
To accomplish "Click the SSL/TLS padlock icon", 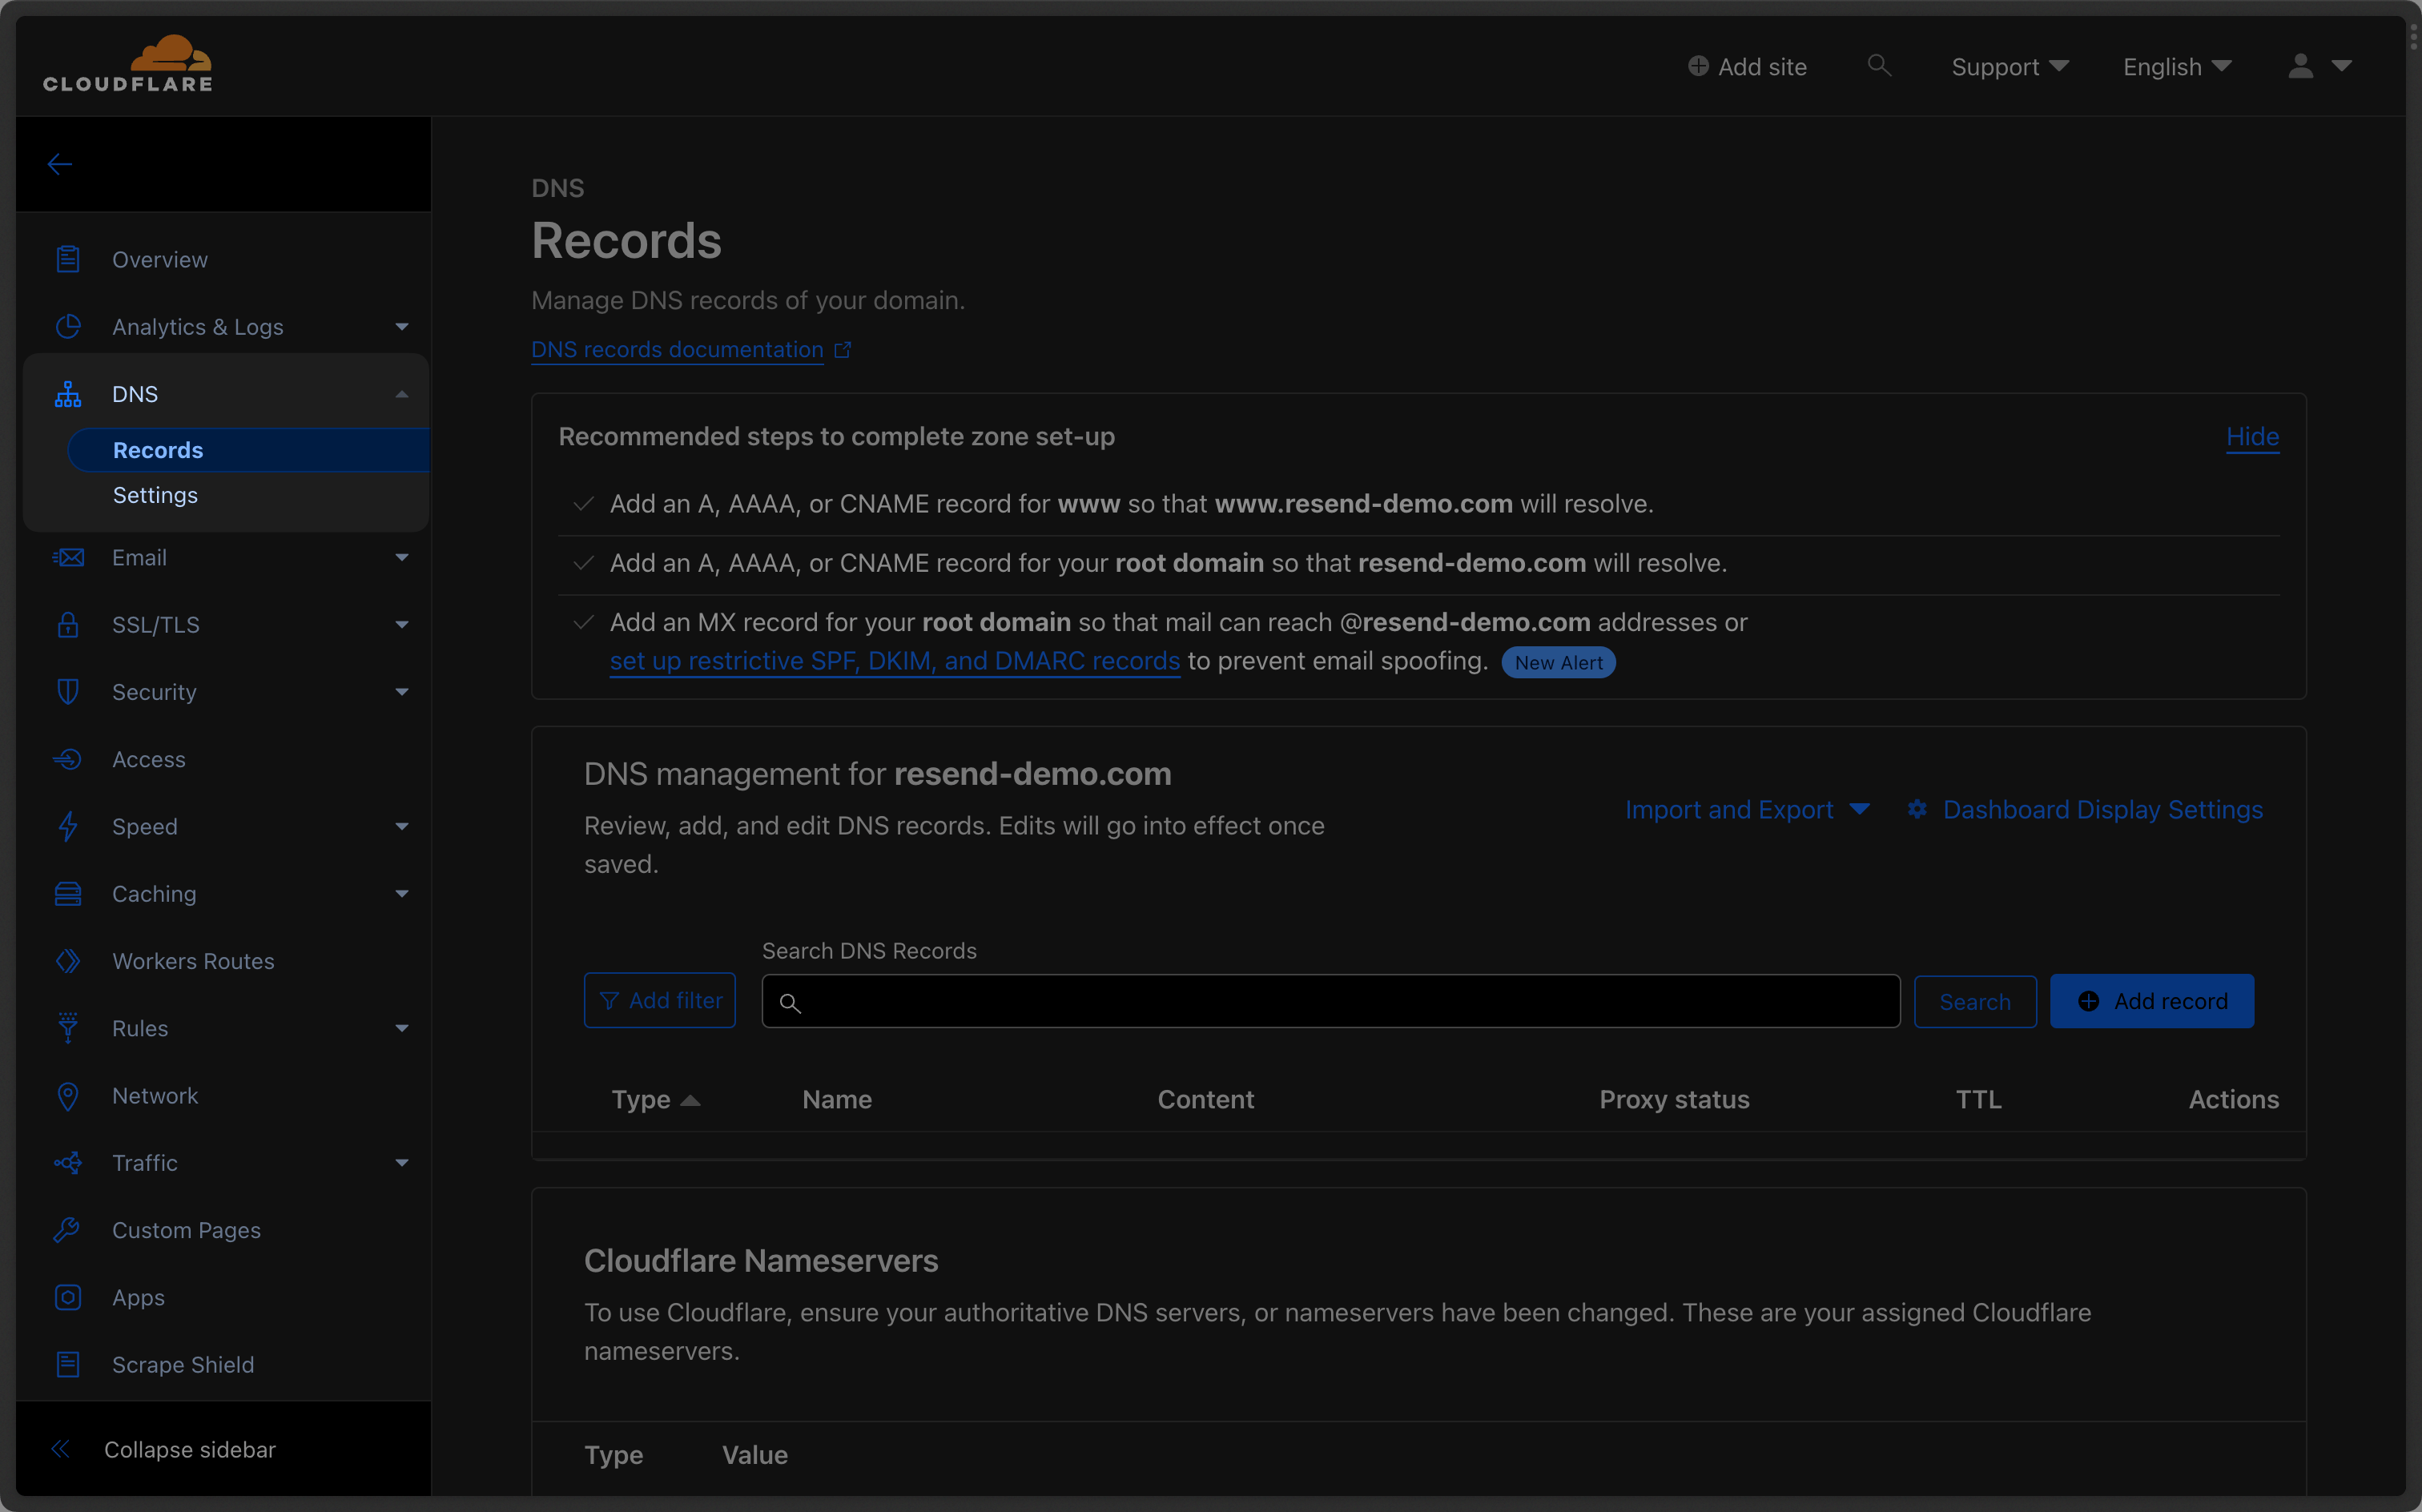I will pos(68,624).
